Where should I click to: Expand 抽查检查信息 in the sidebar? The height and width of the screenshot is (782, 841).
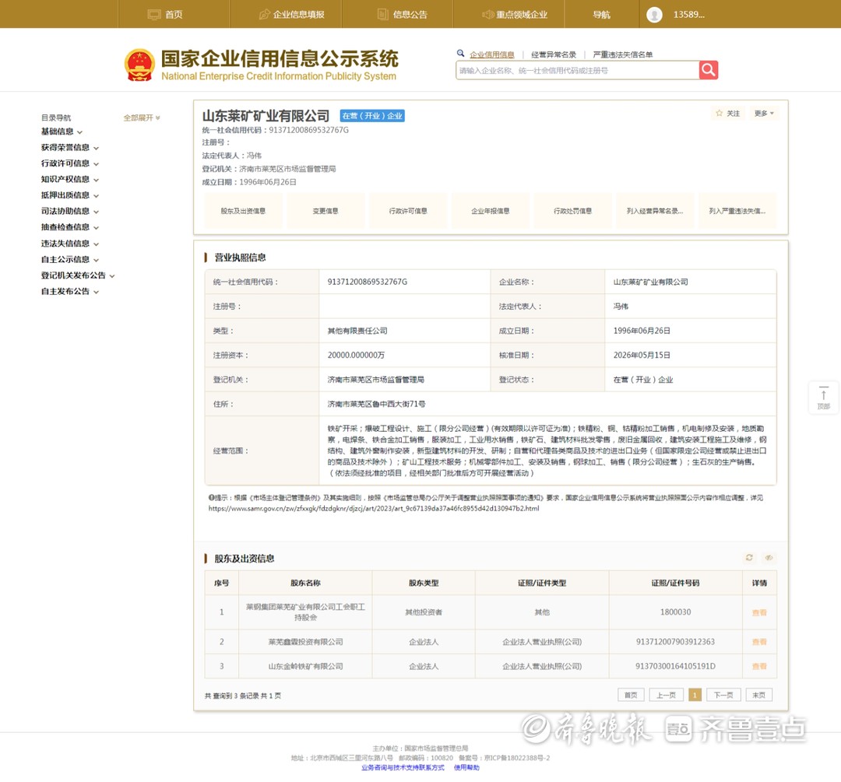pos(70,227)
